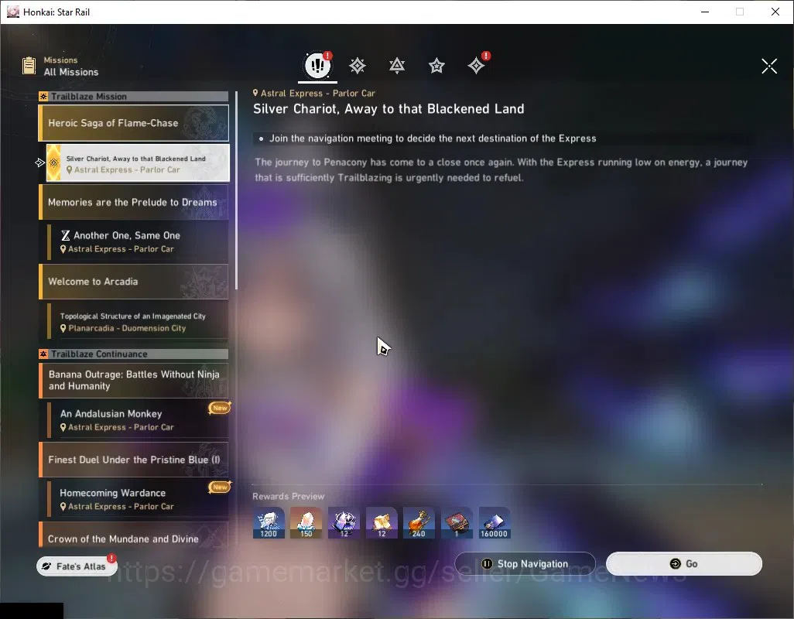The height and width of the screenshot is (619, 794).
Task: Click the hourglass icon beside Another One, Same One
Action: tap(65, 235)
